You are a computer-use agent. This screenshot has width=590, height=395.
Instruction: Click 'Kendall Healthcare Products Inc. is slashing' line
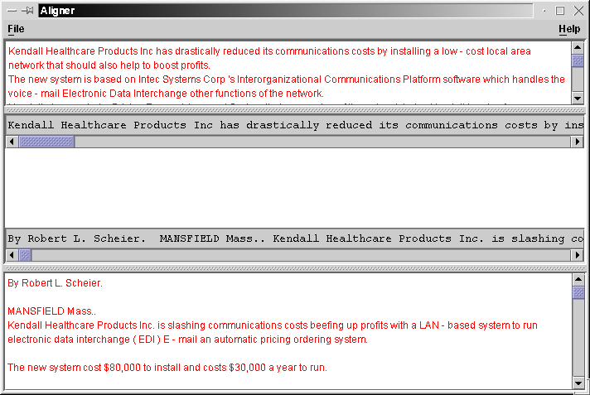coord(273,325)
